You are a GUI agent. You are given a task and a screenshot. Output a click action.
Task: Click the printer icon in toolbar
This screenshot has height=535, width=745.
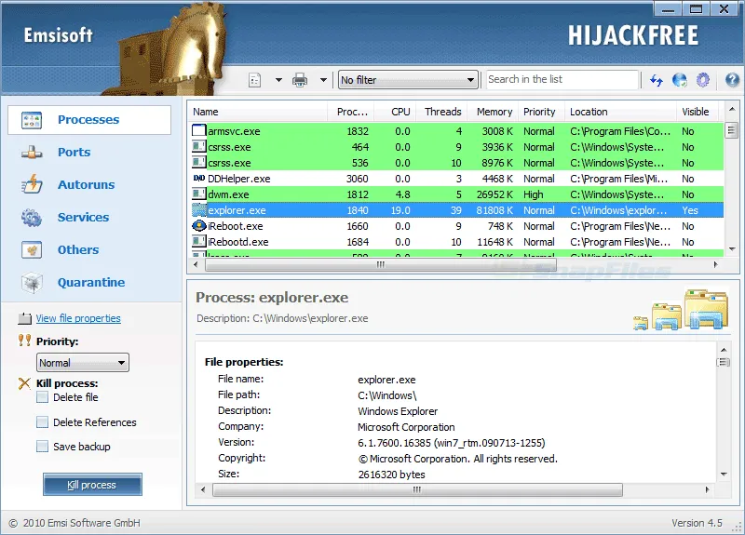pyautogui.click(x=300, y=80)
